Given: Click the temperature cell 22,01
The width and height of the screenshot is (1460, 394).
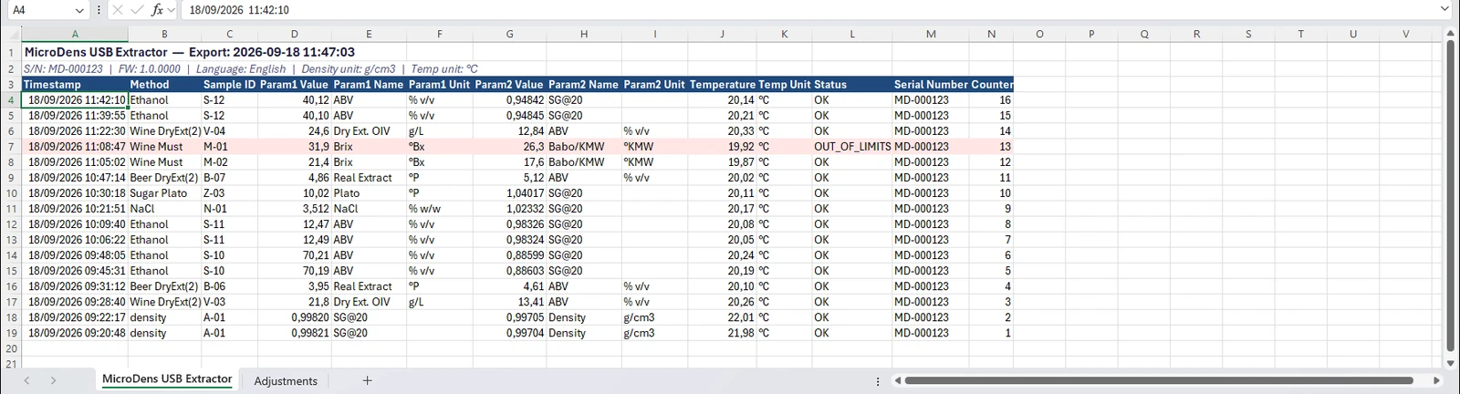Looking at the screenshot, I should point(722,317).
